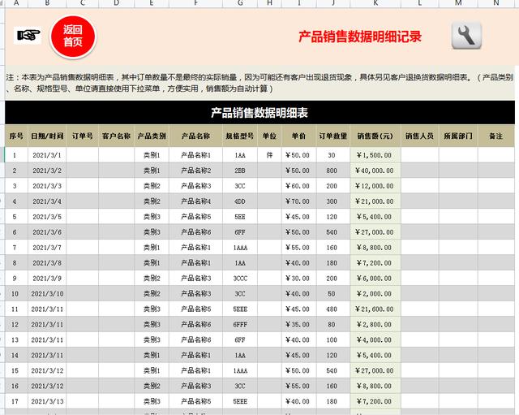
Task: Select column letter B header
Action: point(47,3)
